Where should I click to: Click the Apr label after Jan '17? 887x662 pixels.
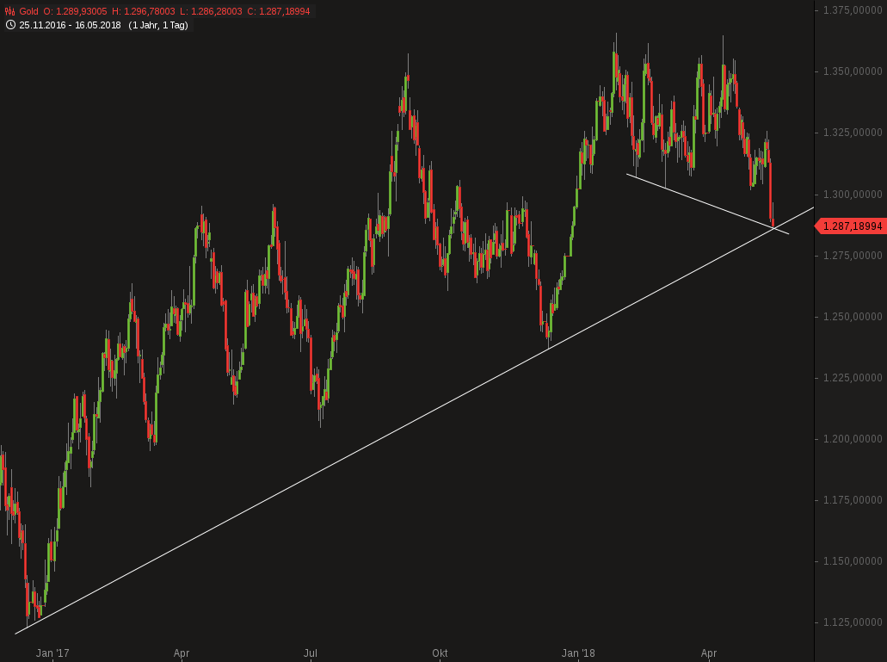[181, 653]
